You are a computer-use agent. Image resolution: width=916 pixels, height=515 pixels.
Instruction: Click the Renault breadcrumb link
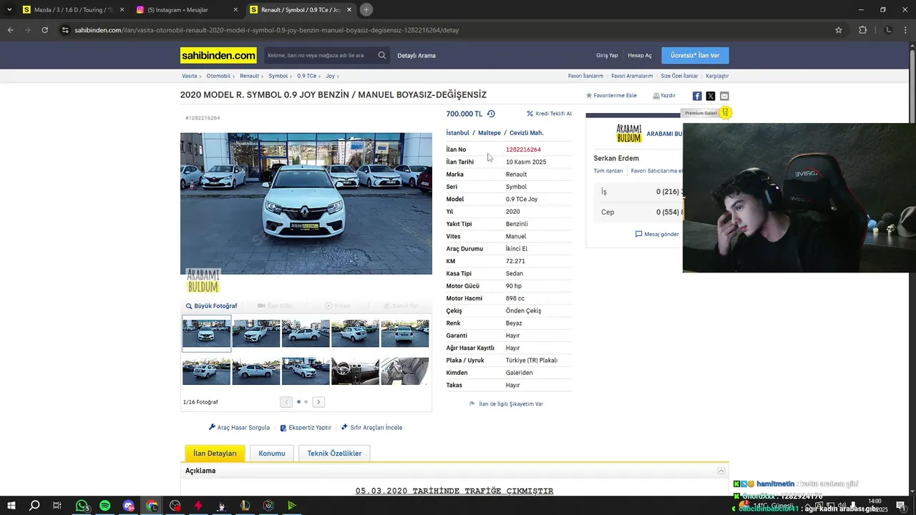(x=250, y=76)
